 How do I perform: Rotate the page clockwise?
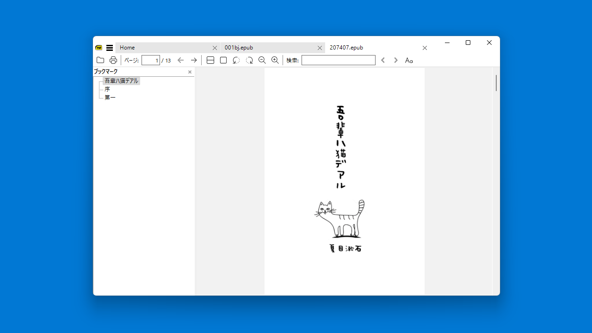point(249,60)
